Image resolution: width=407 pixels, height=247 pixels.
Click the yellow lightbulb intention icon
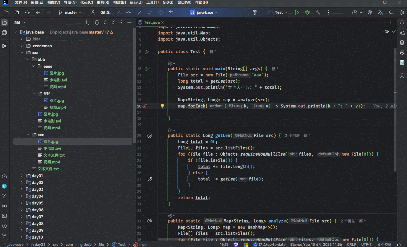[x=162, y=106]
